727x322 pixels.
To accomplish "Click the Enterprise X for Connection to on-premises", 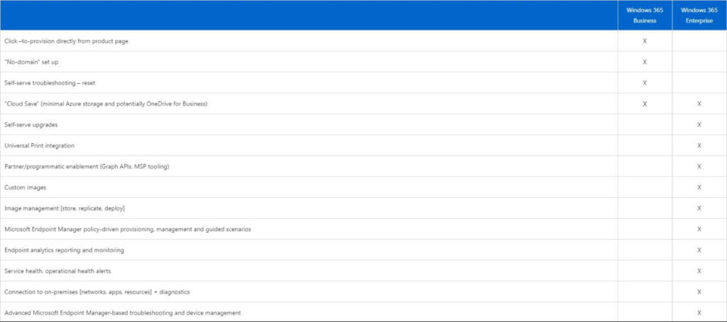I will [699, 292].
